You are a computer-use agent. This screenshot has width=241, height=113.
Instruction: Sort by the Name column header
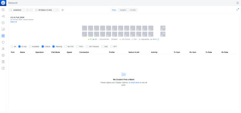[22, 52]
